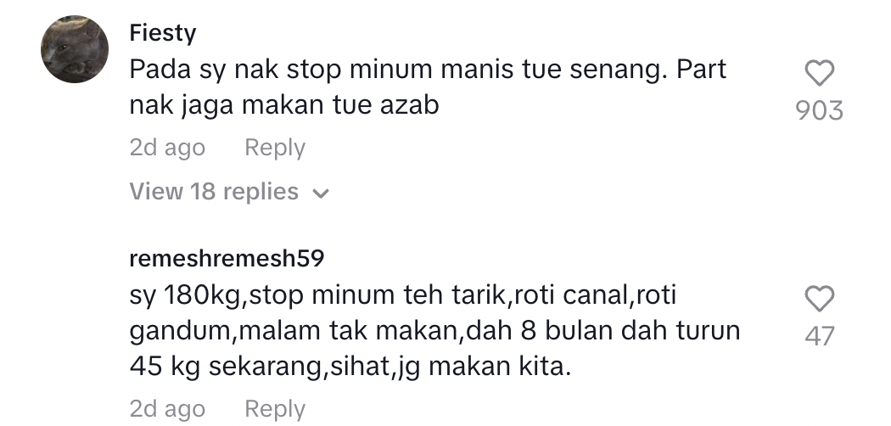
Task: Open the 47 likes count
Action: (x=820, y=336)
